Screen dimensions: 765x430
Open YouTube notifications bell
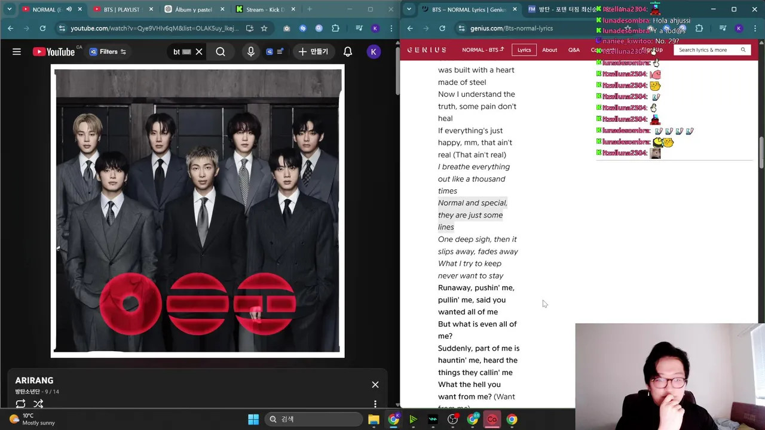click(348, 52)
